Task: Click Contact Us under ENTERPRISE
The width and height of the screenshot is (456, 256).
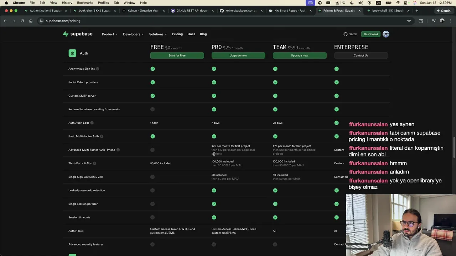Action: tap(361, 55)
